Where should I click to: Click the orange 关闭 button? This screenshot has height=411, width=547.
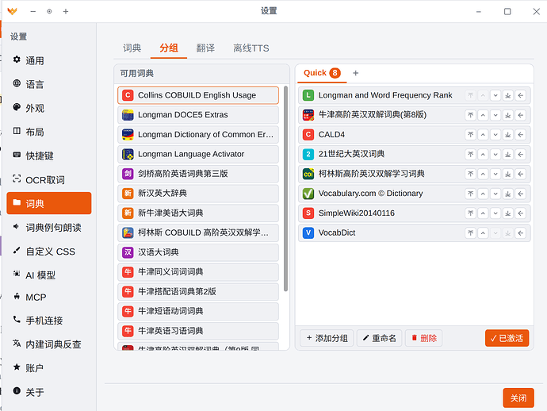click(x=518, y=398)
